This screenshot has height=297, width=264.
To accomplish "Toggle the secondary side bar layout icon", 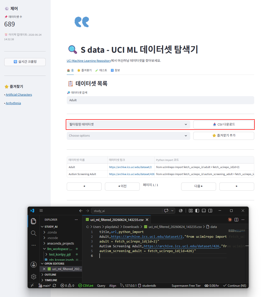I will click(x=210, y=211).
